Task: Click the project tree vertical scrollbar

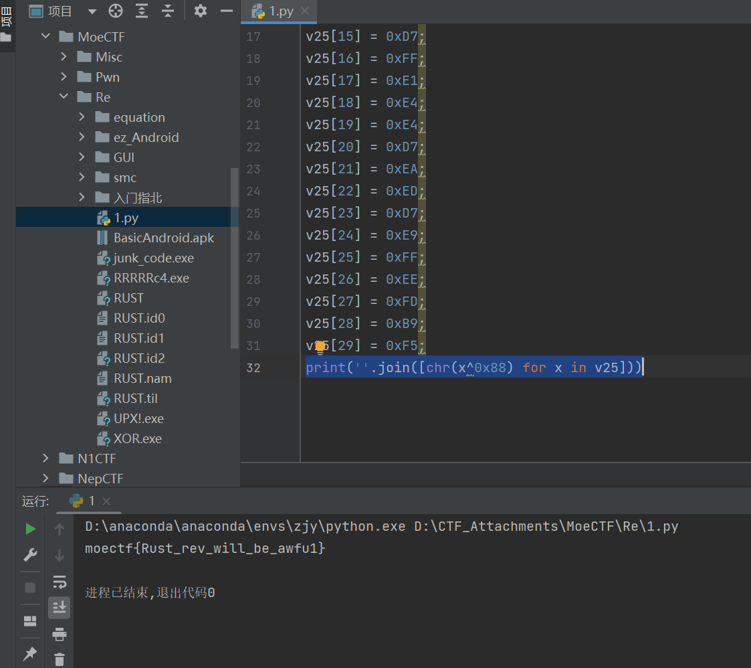Action: 234,258
